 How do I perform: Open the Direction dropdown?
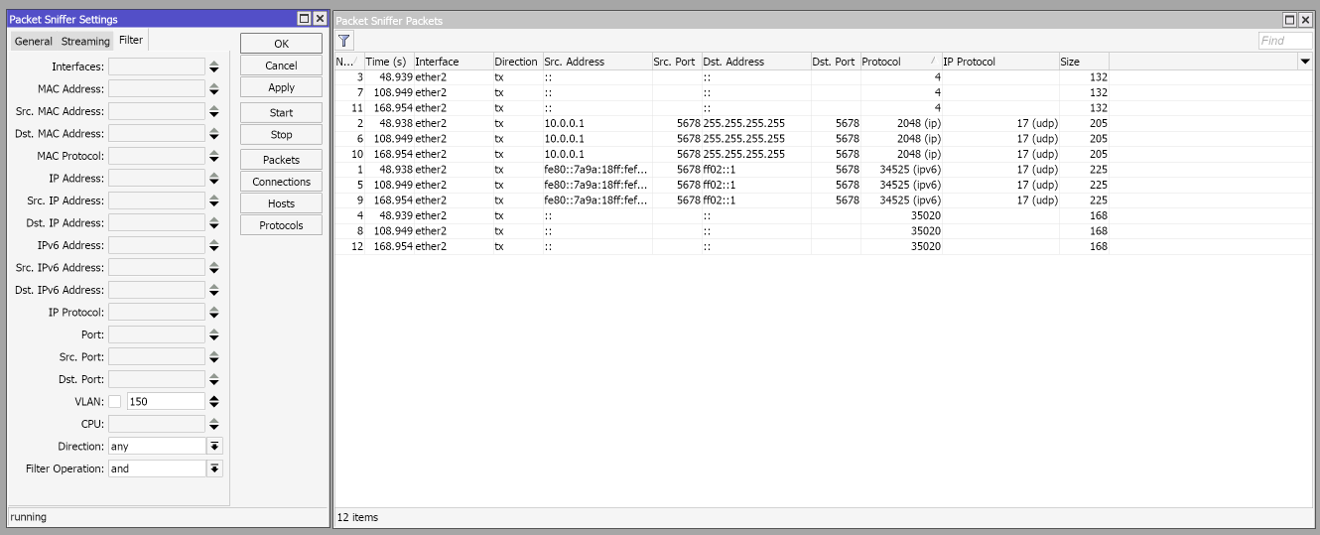point(214,447)
